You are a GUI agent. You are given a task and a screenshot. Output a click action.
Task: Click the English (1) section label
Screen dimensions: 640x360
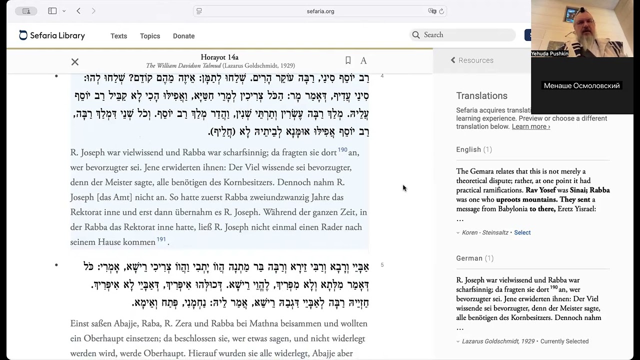click(x=474, y=149)
